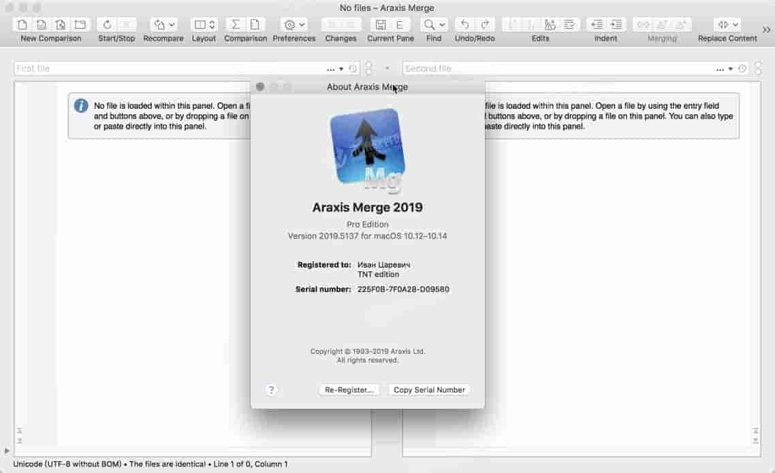Close the About Araxis Merge dialog
This screenshot has height=473, width=775.
coord(260,87)
